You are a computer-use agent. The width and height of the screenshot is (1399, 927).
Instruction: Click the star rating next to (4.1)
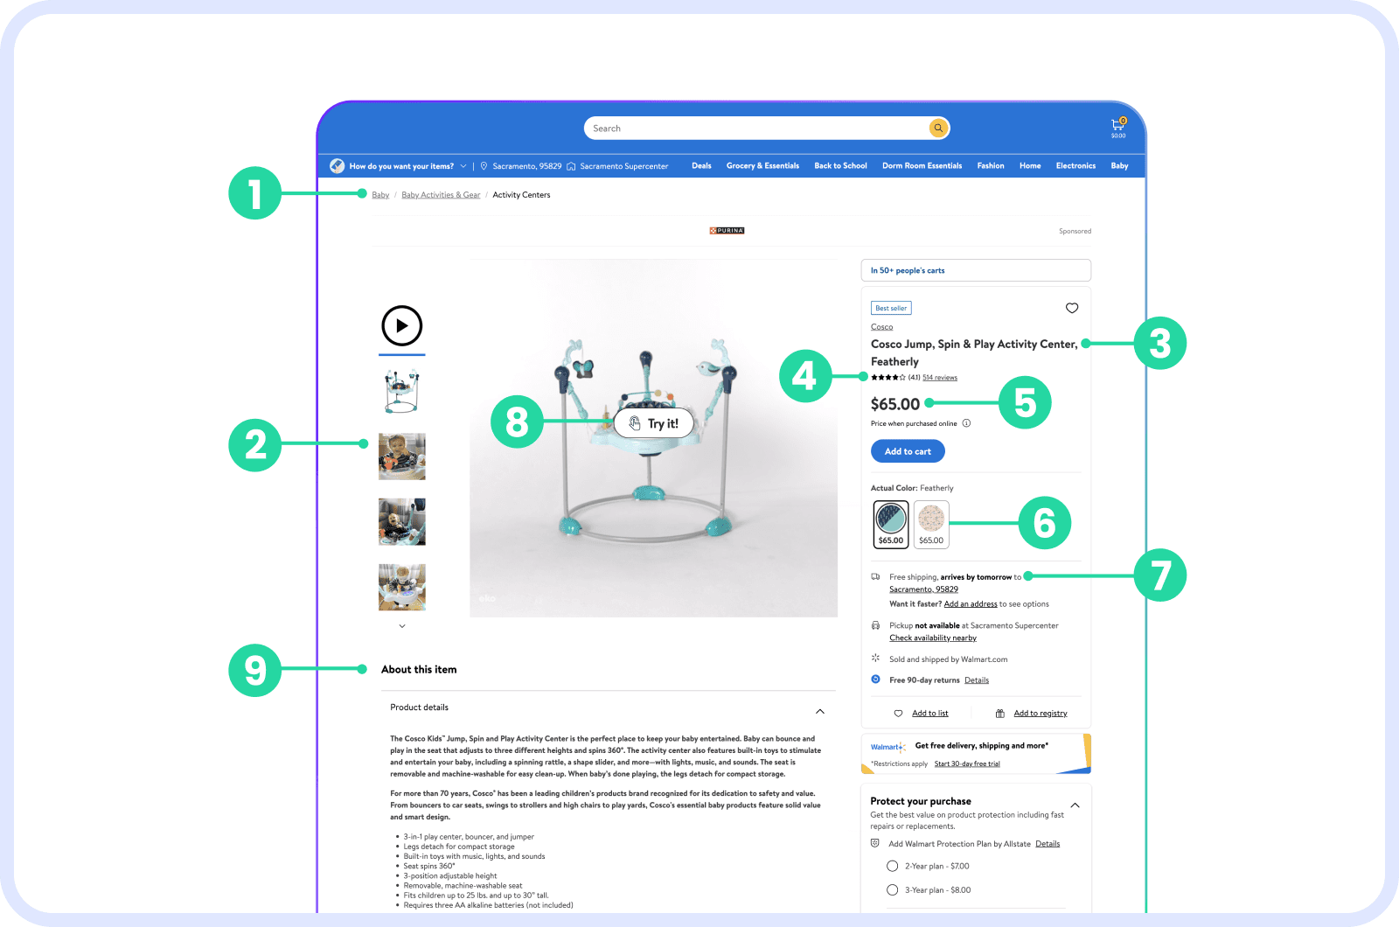point(888,378)
